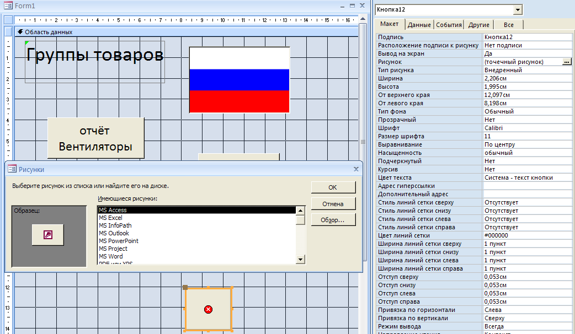Switch to the Данные tab
Screen dimensions: 575x334
419,25
